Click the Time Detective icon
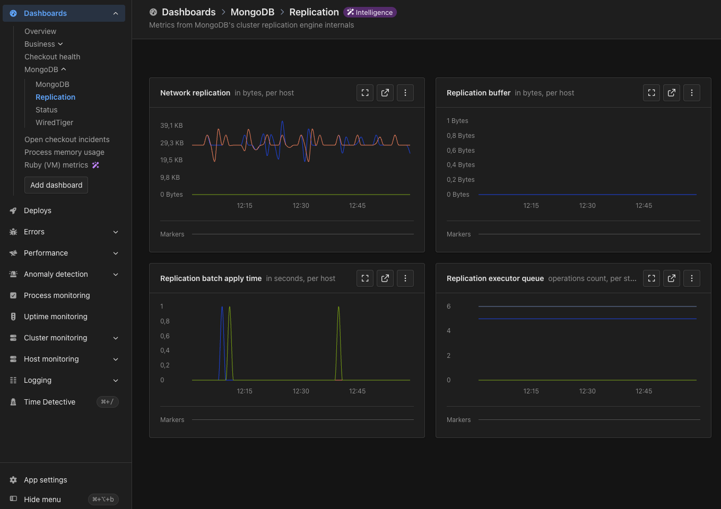The height and width of the screenshot is (509, 721). 13,402
